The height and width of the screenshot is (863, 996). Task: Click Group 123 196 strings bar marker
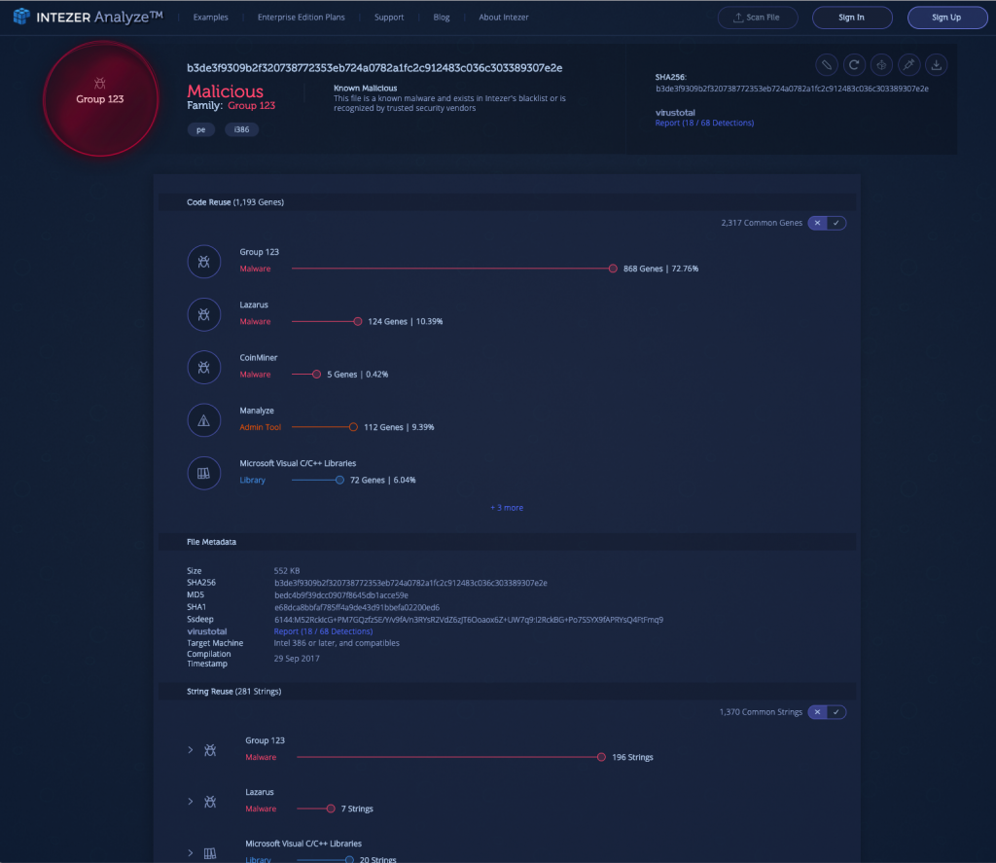[x=601, y=757]
